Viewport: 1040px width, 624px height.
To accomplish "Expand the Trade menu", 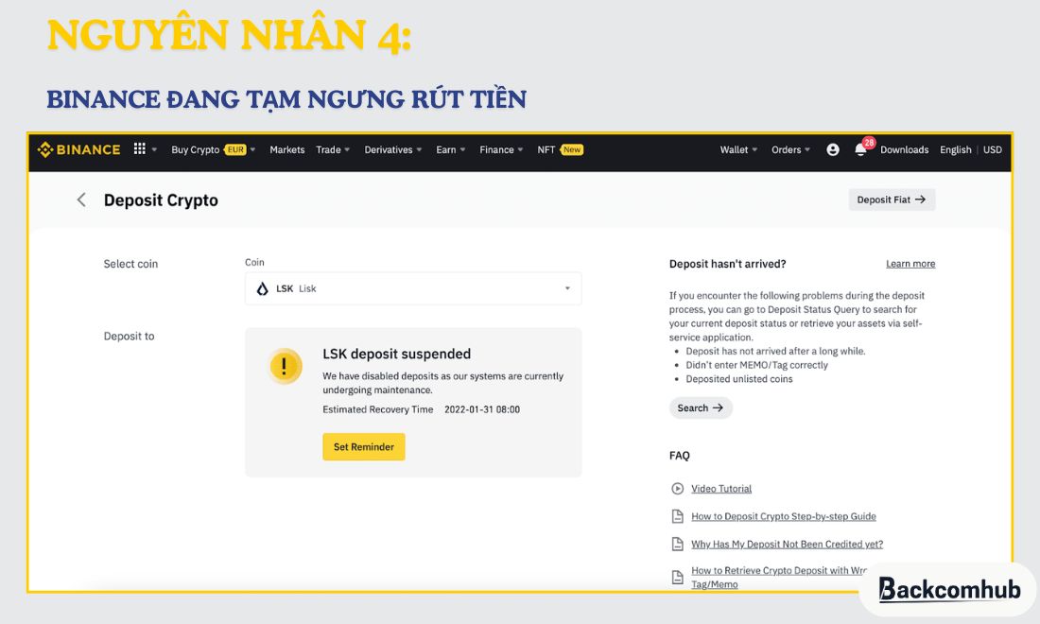I will pyautogui.click(x=333, y=150).
